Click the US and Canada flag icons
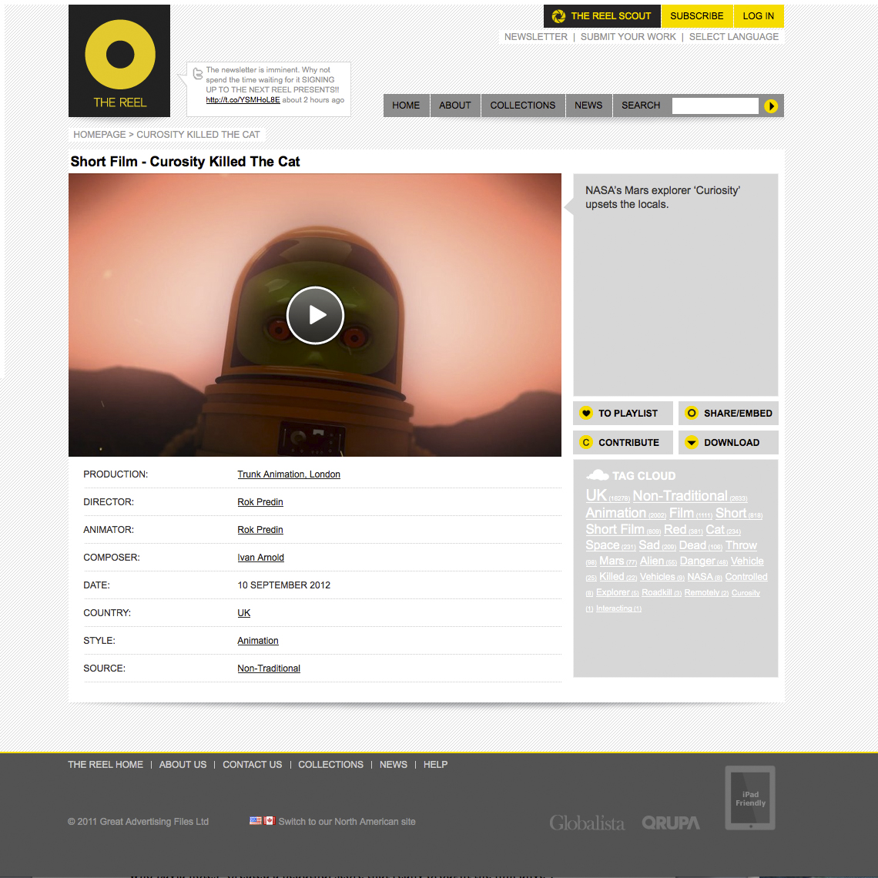878x878 pixels. coord(262,821)
